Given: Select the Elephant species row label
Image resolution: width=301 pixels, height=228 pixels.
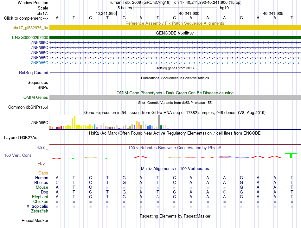Looking at the screenshot, I should click(x=40, y=197).
